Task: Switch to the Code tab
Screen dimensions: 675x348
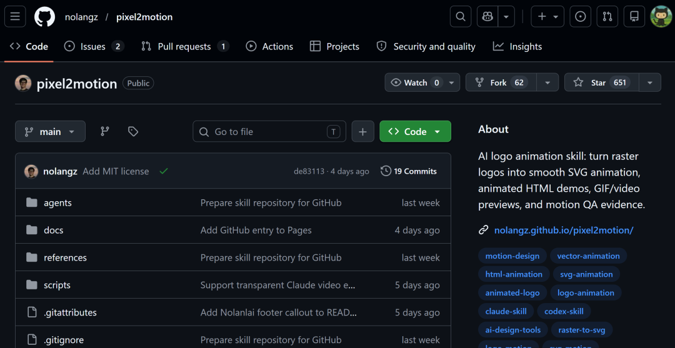Action: tap(29, 46)
